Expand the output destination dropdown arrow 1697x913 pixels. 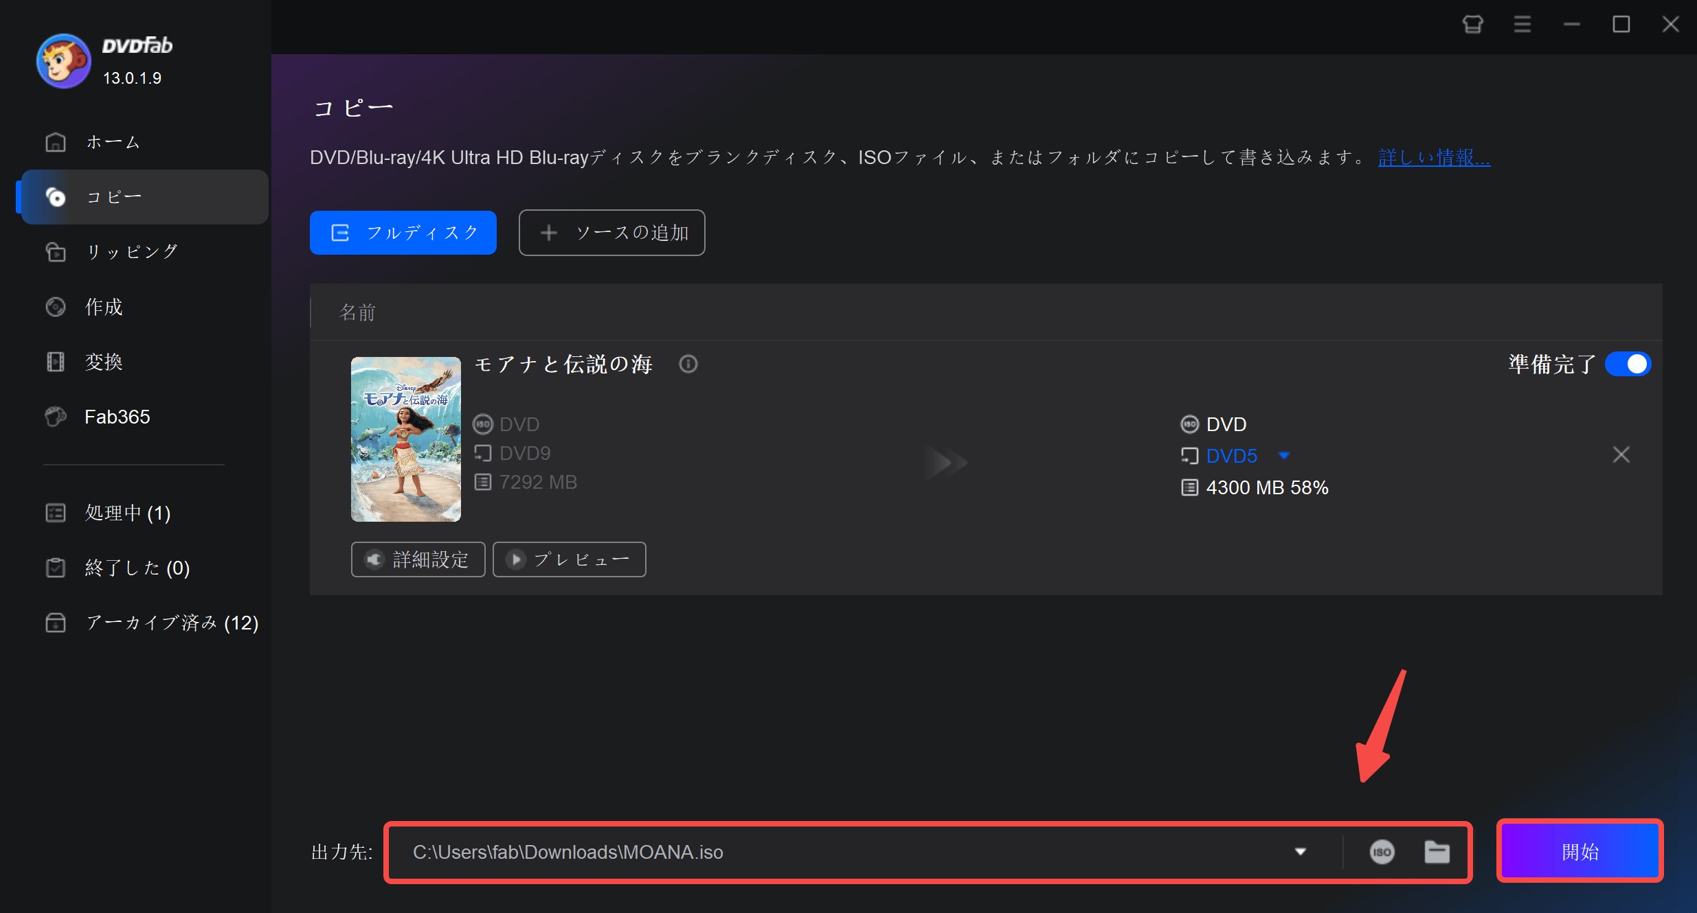click(x=1300, y=852)
